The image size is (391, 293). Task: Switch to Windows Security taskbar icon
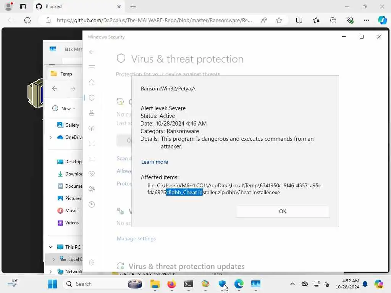coord(222,284)
